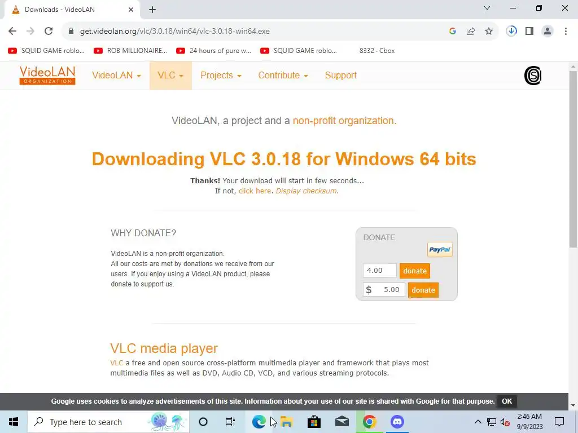Screen dimensions: 578x433
Task: Reload the VideoLAN page
Action: (x=49, y=32)
